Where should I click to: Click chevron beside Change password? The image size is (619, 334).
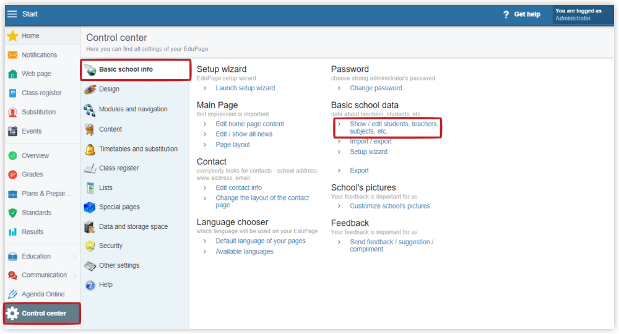tap(339, 88)
